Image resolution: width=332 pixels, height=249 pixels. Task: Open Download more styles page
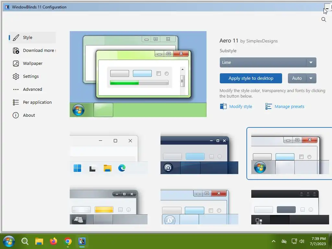(32, 51)
